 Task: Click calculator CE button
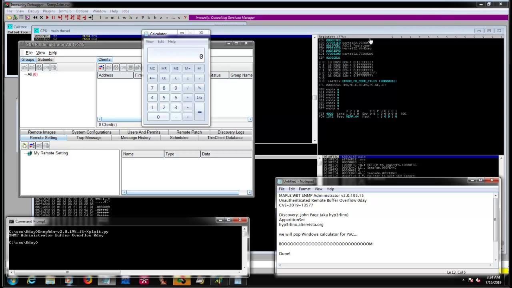tap(164, 78)
